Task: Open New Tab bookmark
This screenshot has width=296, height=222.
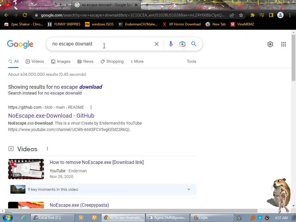Action: tap(216, 24)
